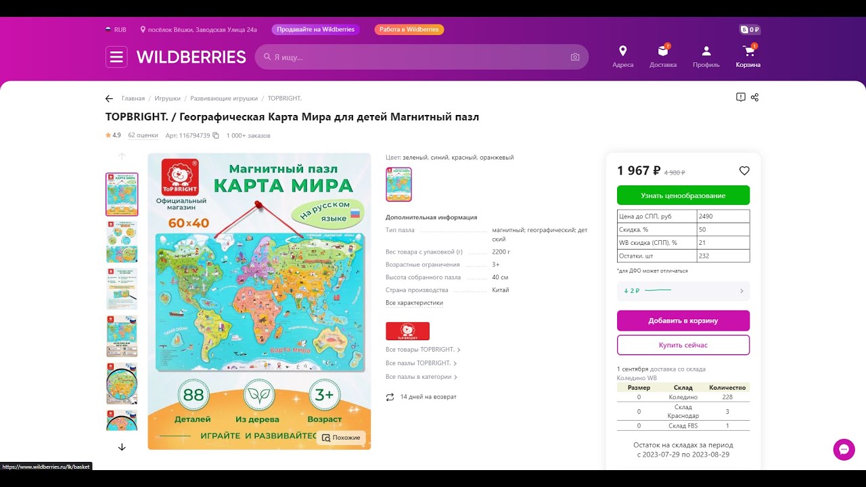This screenshot has width=866, height=487.
Task: Open the Корзина shopping cart
Action: 748,56
